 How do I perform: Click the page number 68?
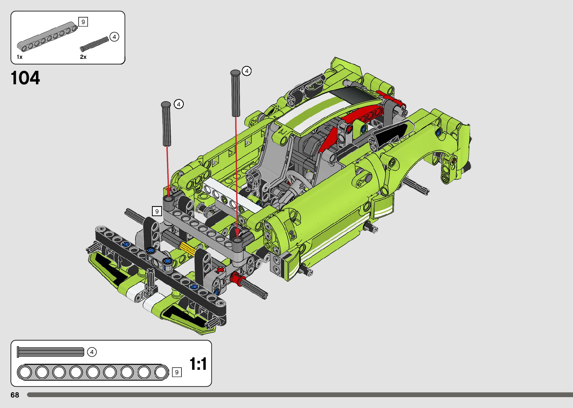click(x=15, y=395)
